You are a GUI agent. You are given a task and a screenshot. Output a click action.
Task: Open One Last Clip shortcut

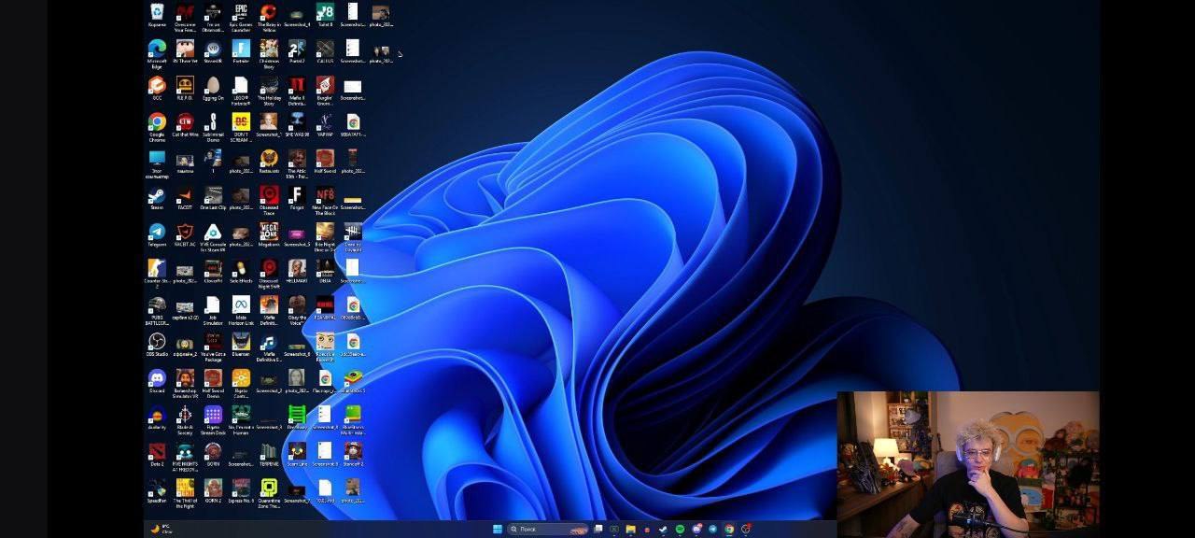tap(213, 195)
